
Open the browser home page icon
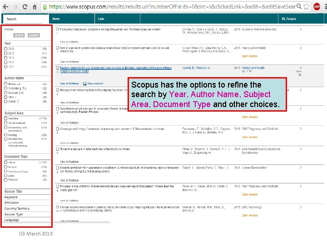pyautogui.click(x=35, y=7)
